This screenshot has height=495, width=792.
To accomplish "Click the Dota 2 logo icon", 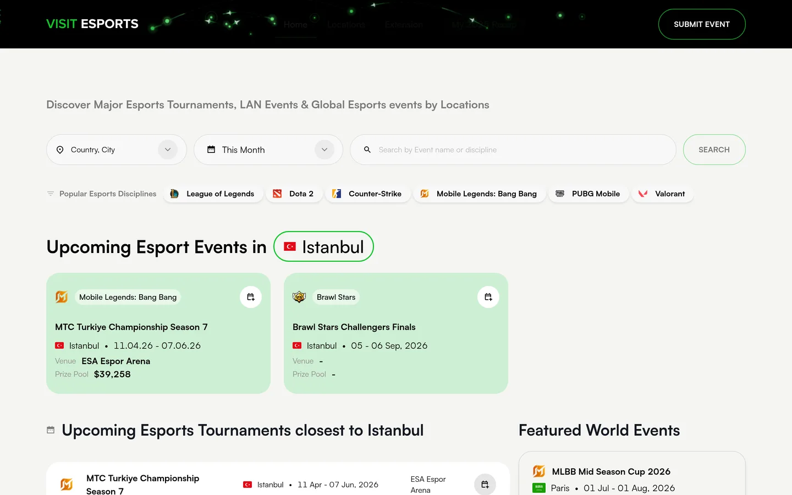I will coord(277,194).
